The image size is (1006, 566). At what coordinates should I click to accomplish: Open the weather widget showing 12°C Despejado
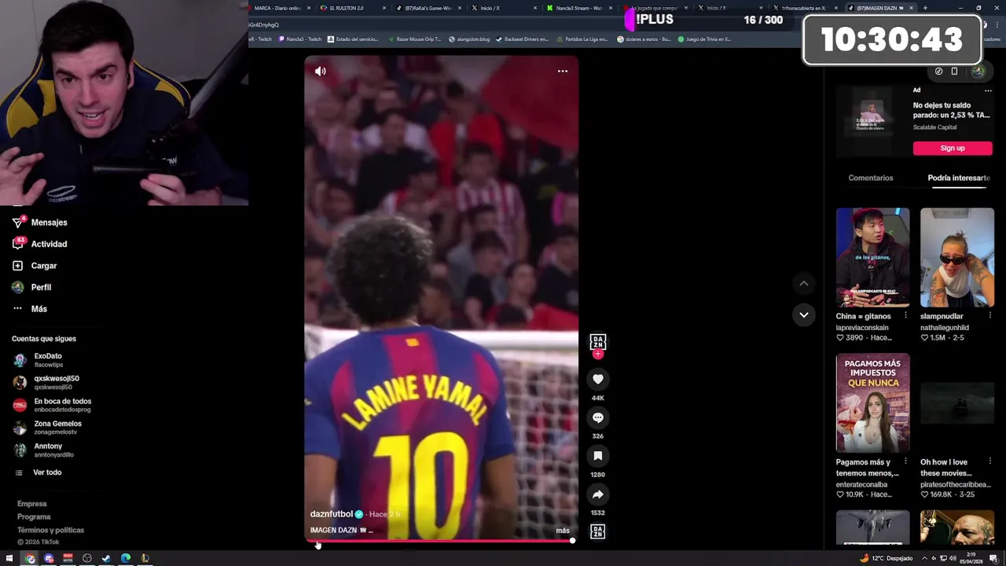[x=887, y=558]
